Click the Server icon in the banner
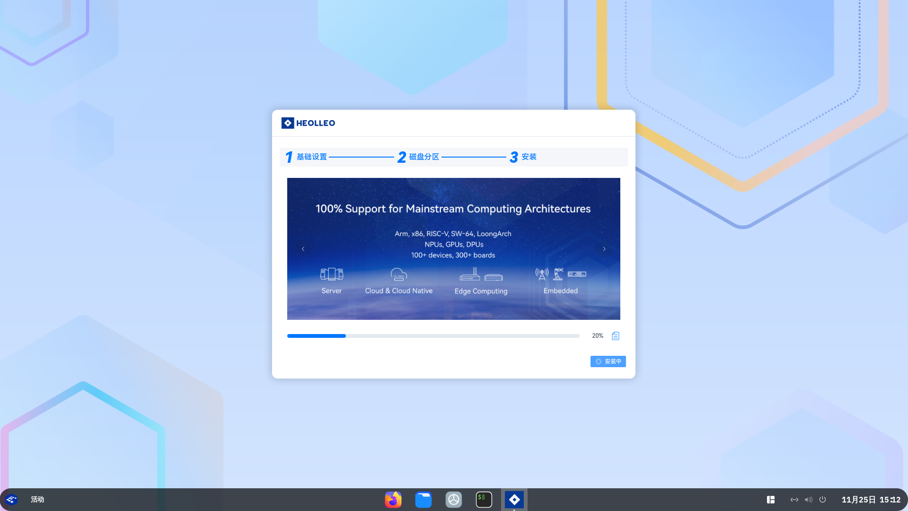Viewport: 908px width, 511px height. [332, 274]
